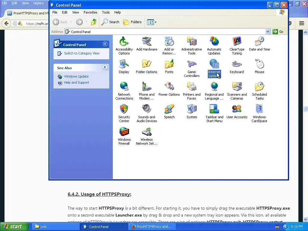308x231 pixels.
Task: Click the Firefox page scrollbar down arrow
Action: (306, 219)
